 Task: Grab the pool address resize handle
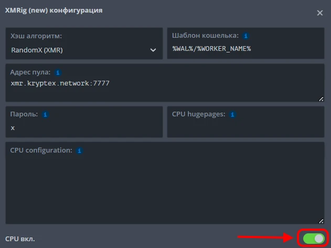[321, 98]
